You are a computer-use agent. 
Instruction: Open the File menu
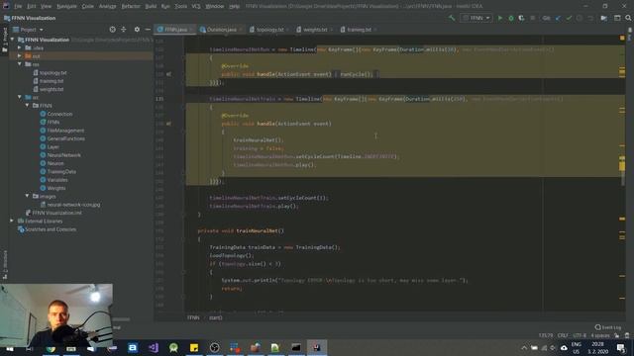point(18,6)
